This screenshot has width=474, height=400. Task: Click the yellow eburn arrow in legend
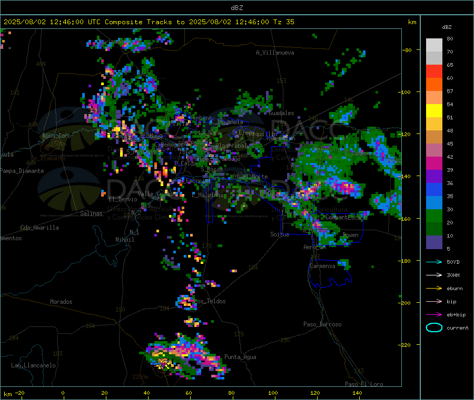(434, 289)
